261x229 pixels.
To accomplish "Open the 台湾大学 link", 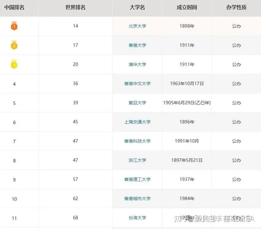I will 137,218.
